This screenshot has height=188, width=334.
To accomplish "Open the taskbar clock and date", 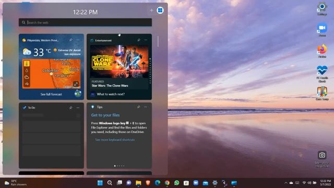I will [x=325, y=183].
